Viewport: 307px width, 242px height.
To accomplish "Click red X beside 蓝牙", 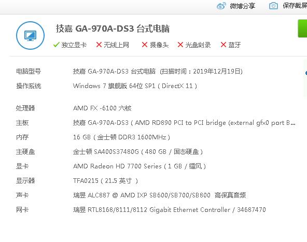I will [x=224, y=45].
